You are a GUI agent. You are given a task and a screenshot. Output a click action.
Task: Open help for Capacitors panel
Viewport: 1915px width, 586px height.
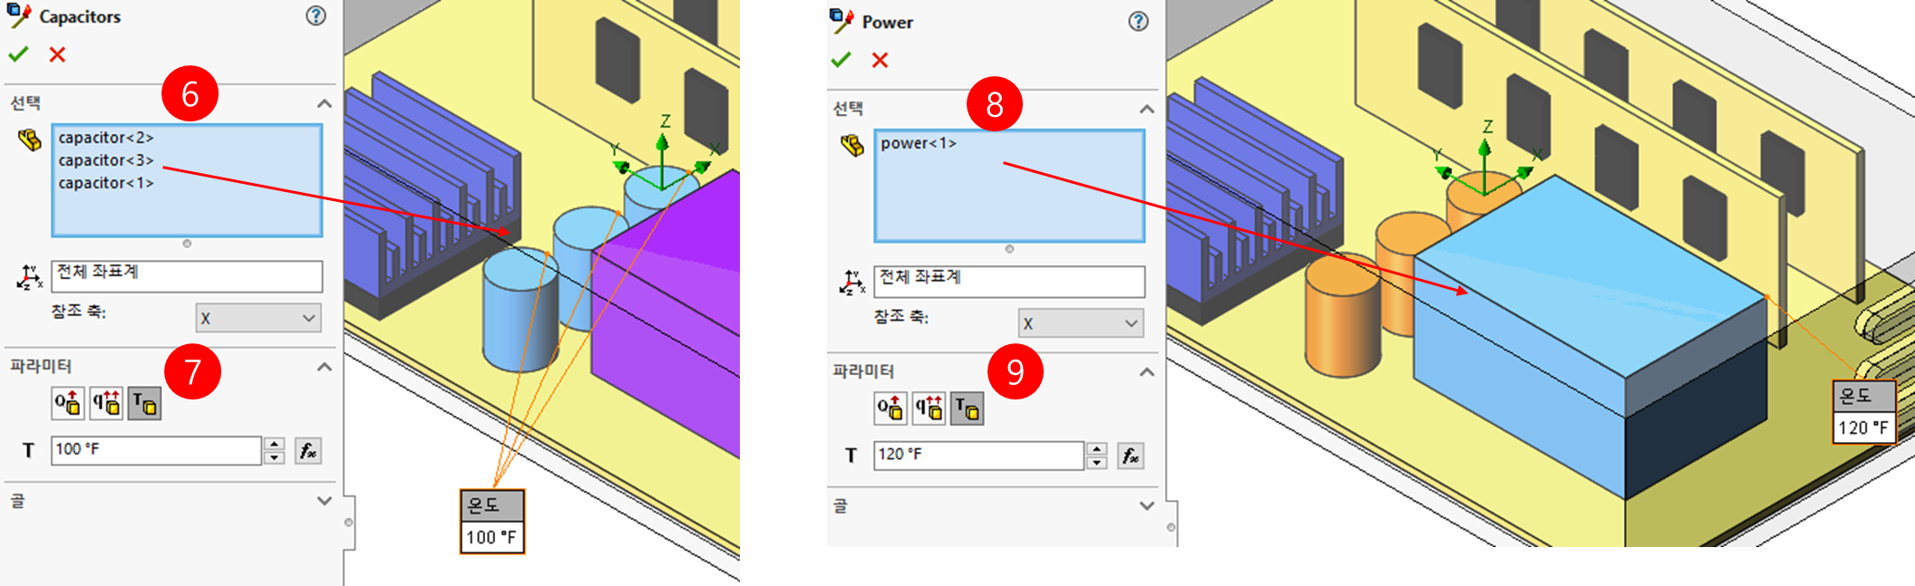coord(316,15)
